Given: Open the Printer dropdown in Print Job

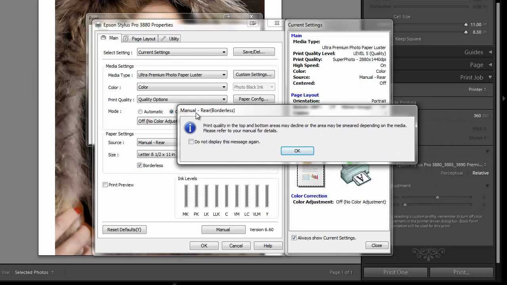Looking at the screenshot, I should click(477, 89).
